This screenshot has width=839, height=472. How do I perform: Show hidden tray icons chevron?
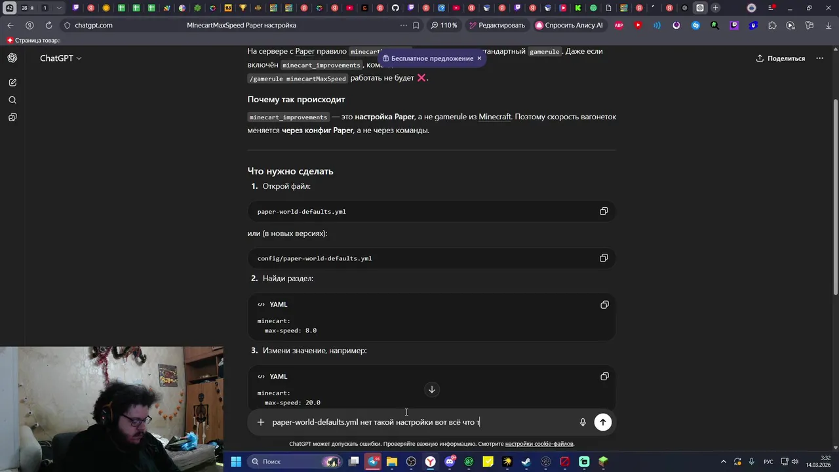click(724, 462)
